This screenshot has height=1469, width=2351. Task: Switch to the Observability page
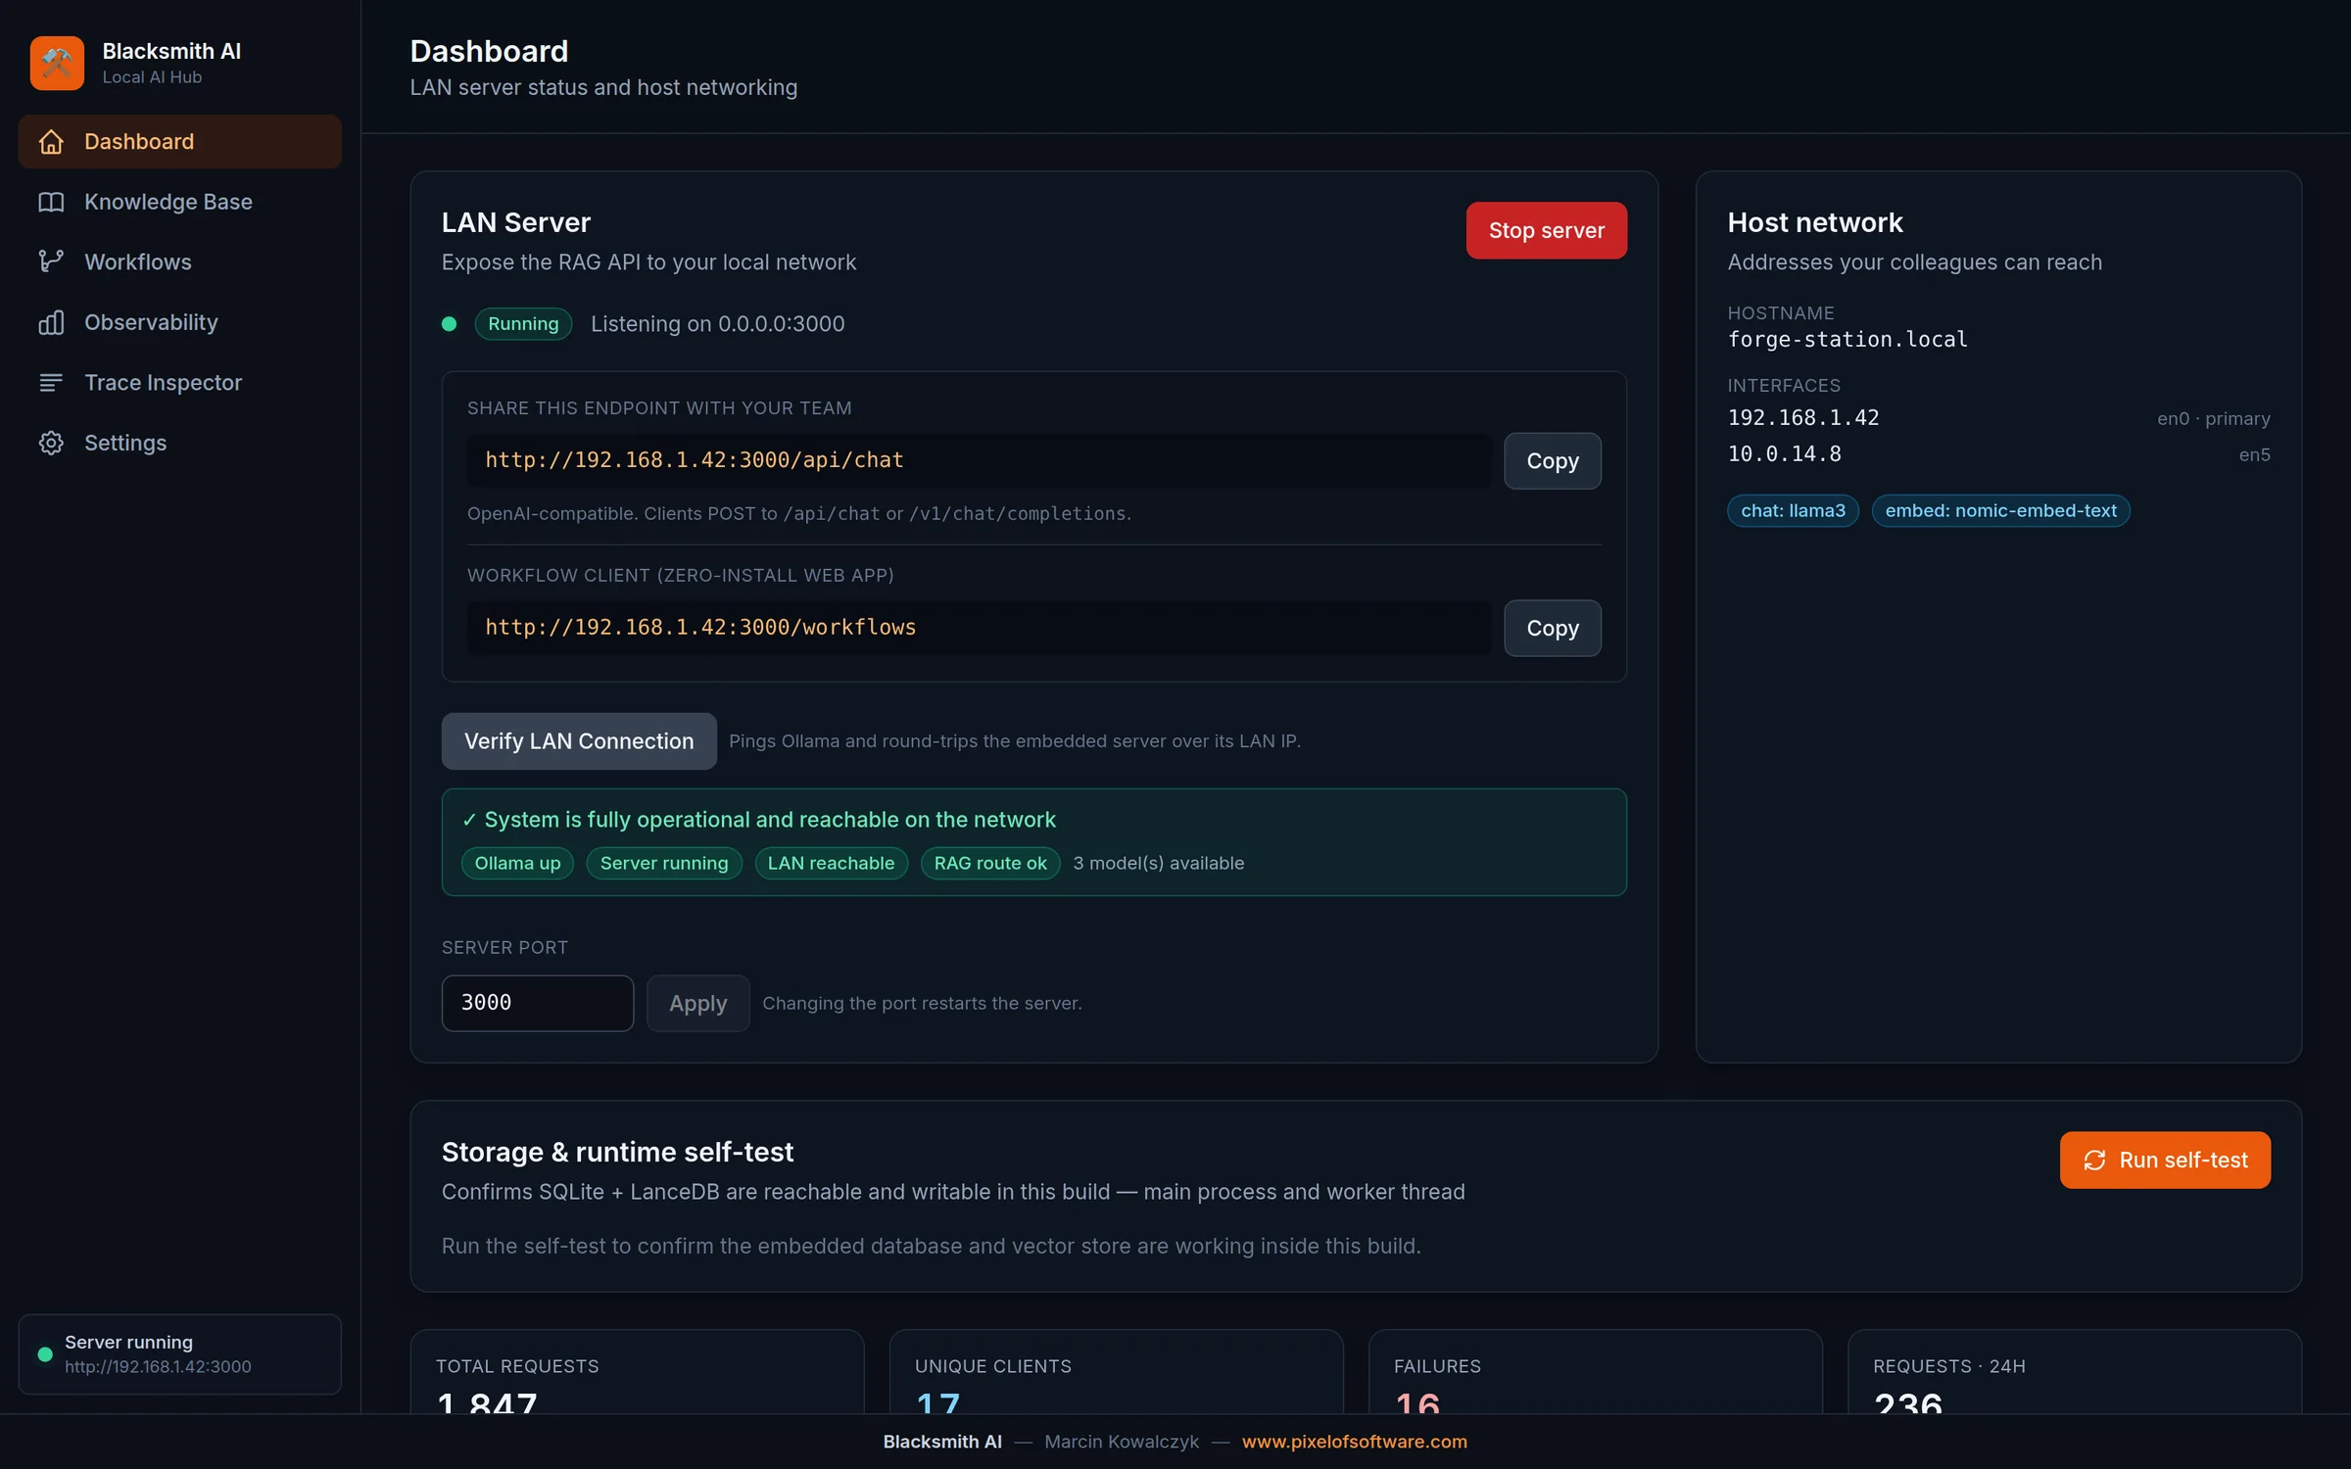click(x=180, y=322)
